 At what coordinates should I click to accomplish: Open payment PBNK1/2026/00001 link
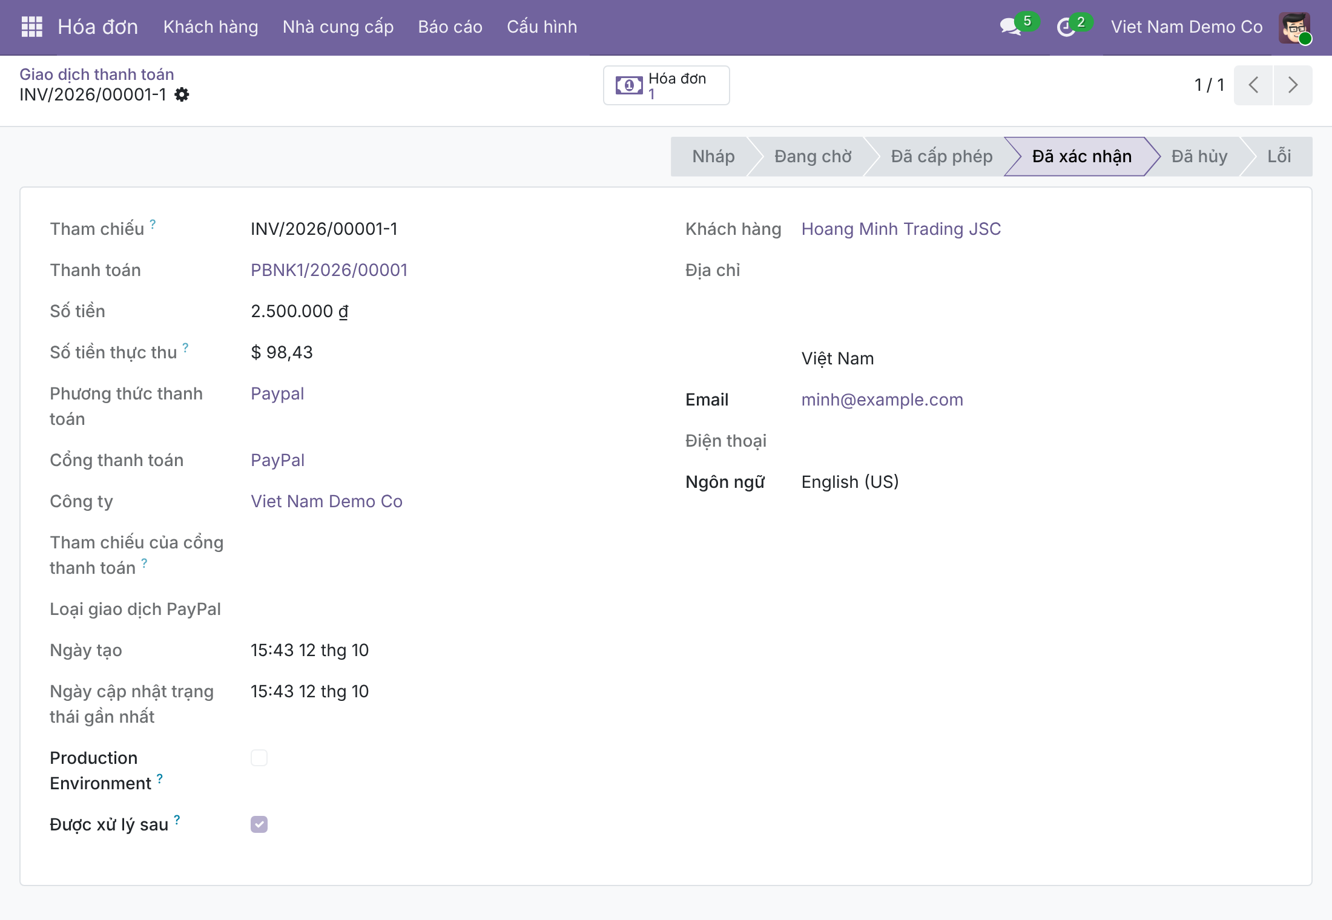329,270
